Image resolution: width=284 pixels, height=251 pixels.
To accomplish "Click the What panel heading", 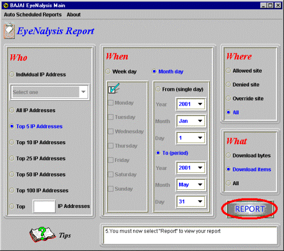I will [x=237, y=141].
